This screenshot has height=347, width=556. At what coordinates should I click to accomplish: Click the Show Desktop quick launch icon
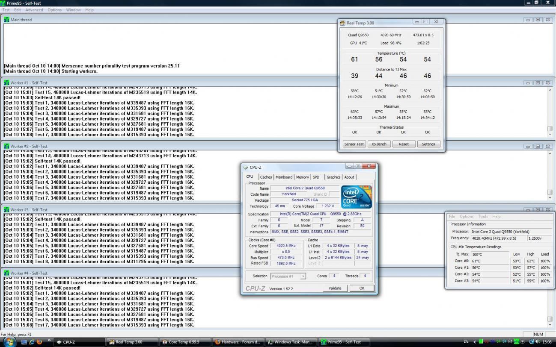click(x=24, y=342)
